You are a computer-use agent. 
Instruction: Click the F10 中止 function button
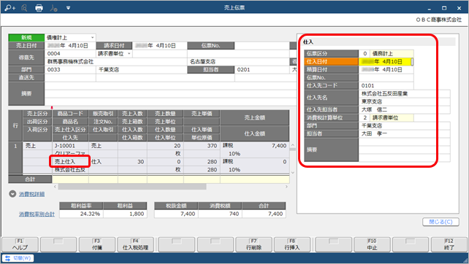coord(372,244)
